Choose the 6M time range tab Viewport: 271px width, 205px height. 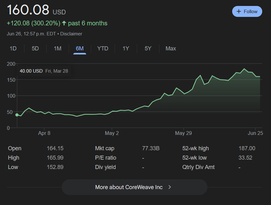pos(80,49)
